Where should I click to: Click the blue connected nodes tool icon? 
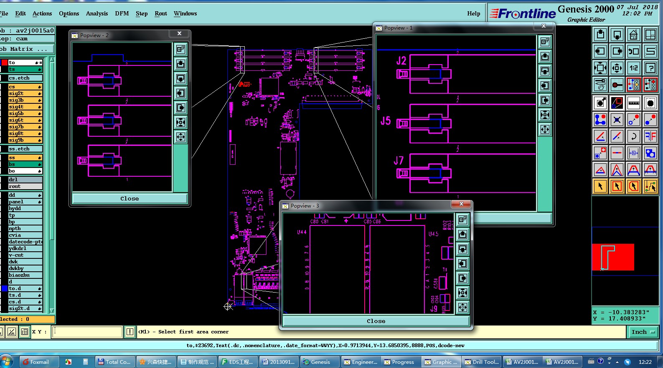click(x=600, y=120)
